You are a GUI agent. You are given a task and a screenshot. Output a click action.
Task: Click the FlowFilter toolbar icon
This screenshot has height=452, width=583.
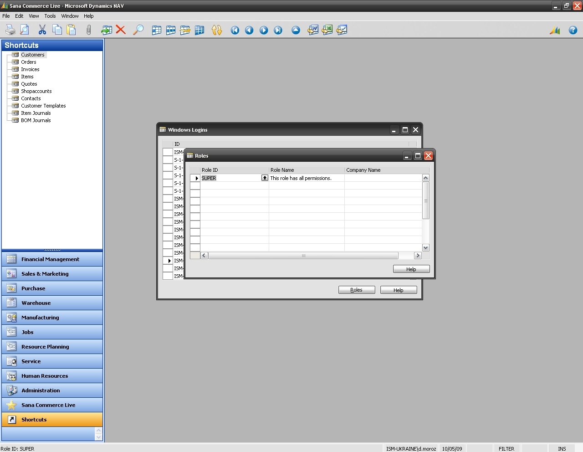[x=185, y=30]
